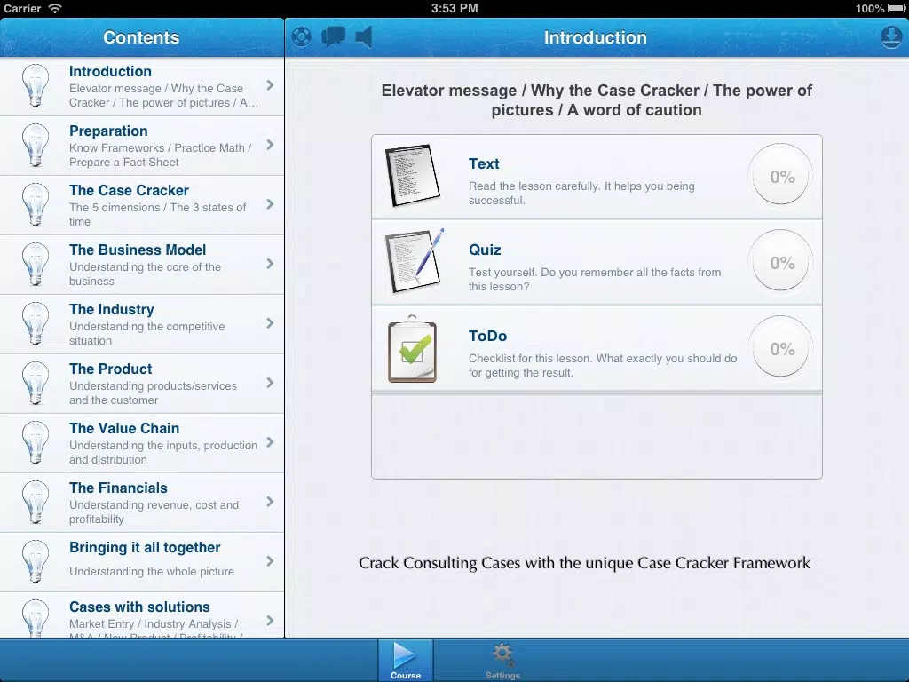The height and width of the screenshot is (682, 909).
Task: Tap the megaphone announcement icon
Action: 363,37
